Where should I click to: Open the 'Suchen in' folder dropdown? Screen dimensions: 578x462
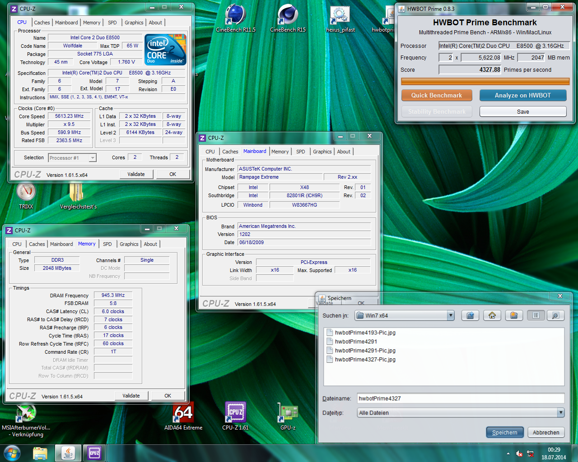(451, 315)
